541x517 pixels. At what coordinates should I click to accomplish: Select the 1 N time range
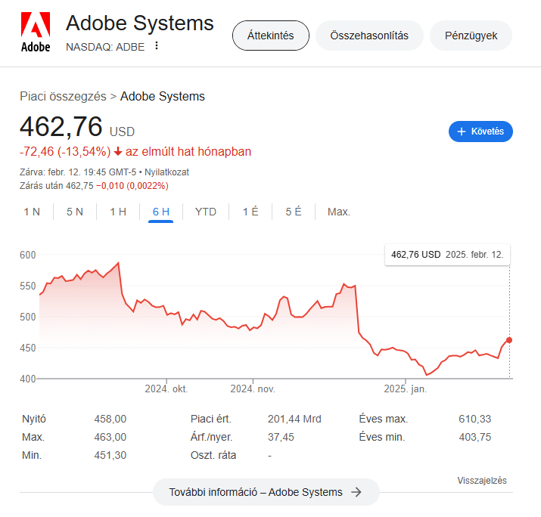[x=32, y=212]
